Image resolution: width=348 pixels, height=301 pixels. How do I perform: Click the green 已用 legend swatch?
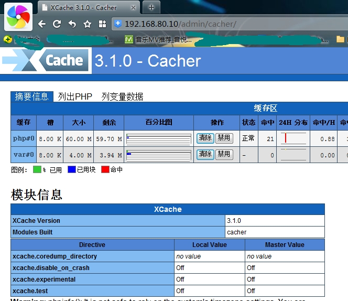point(37,169)
